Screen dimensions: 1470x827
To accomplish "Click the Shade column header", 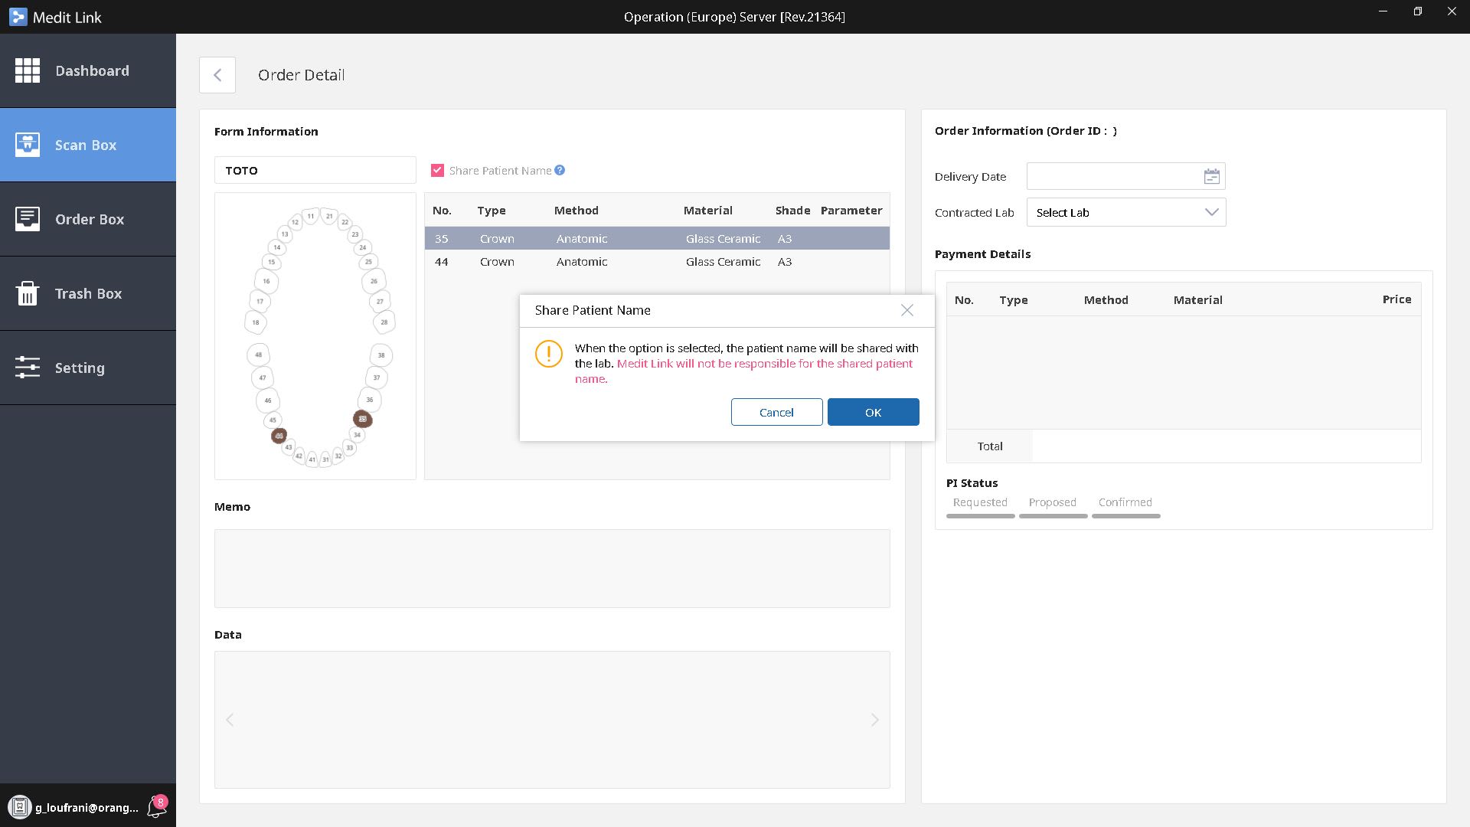I will pos(792,211).
